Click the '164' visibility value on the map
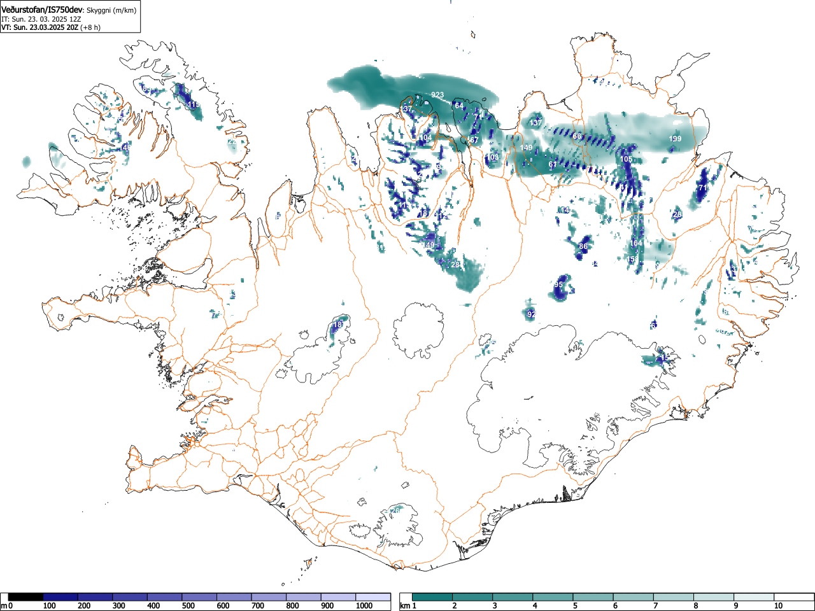 click(636, 243)
